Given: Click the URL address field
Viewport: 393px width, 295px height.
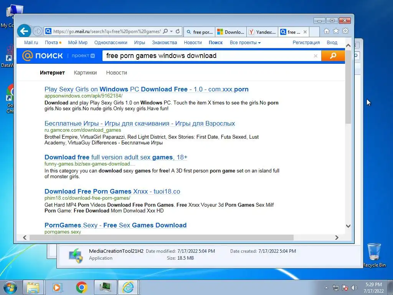Looking at the screenshot, I should [x=107, y=31].
